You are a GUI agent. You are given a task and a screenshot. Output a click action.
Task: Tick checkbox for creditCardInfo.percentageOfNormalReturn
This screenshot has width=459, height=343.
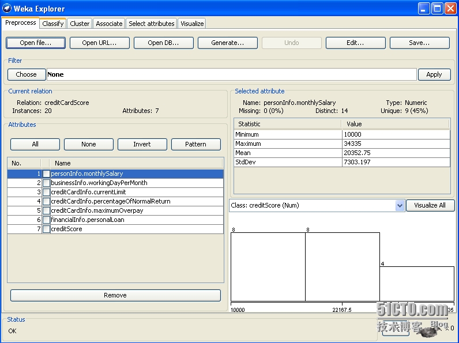click(x=46, y=201)
